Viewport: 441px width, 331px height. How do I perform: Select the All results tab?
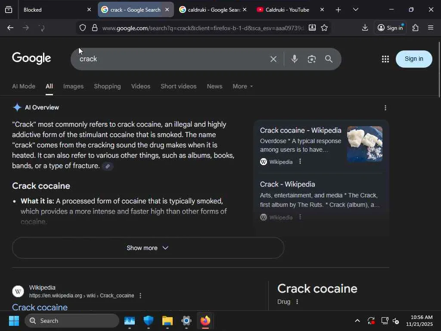tap(49, 86)
